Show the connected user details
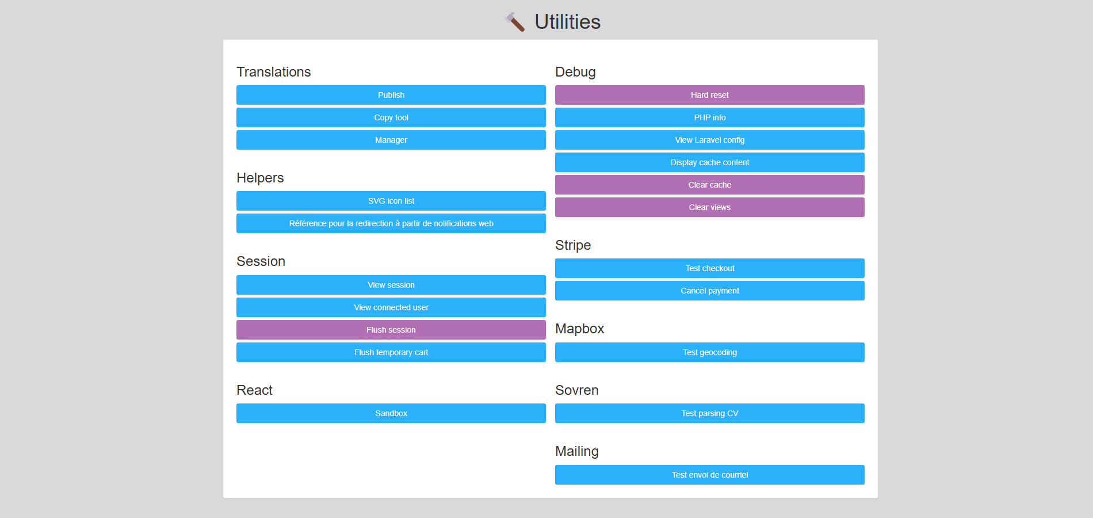1093x518 pixels. coord(391,307)
